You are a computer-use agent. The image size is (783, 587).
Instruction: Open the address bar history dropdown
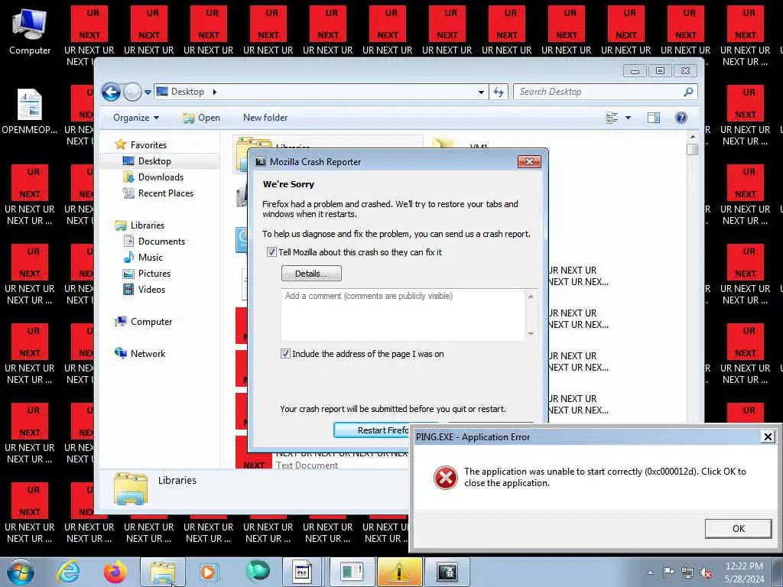point(481,92)
